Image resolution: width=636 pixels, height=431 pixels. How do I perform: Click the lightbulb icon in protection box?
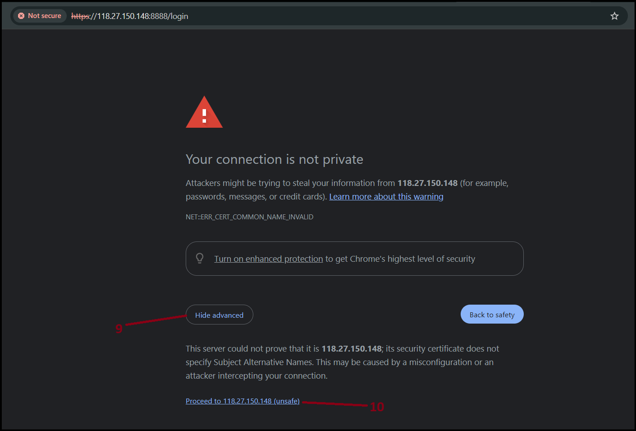[200, 258]
